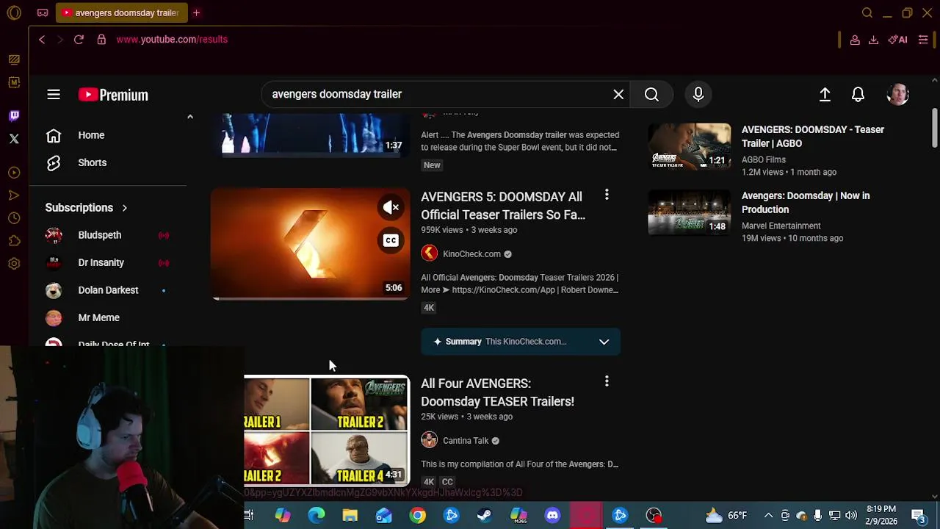Open a new browser tab

[196, 12]
